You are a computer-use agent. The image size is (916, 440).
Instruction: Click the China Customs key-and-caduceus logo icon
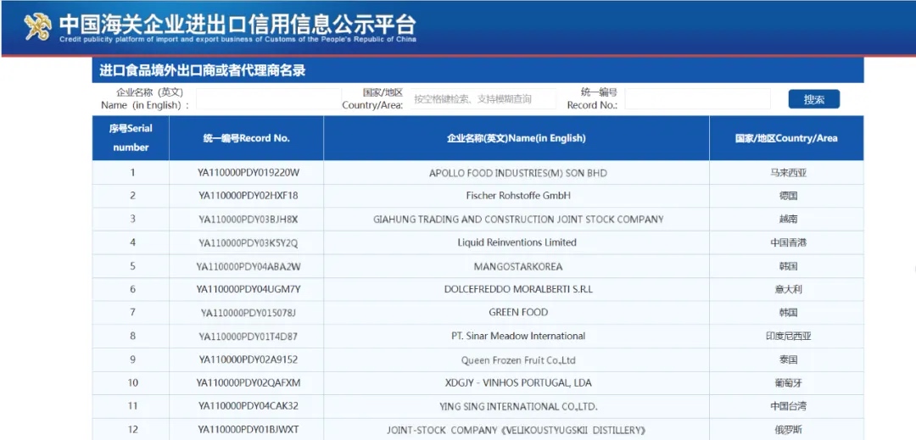38,26
